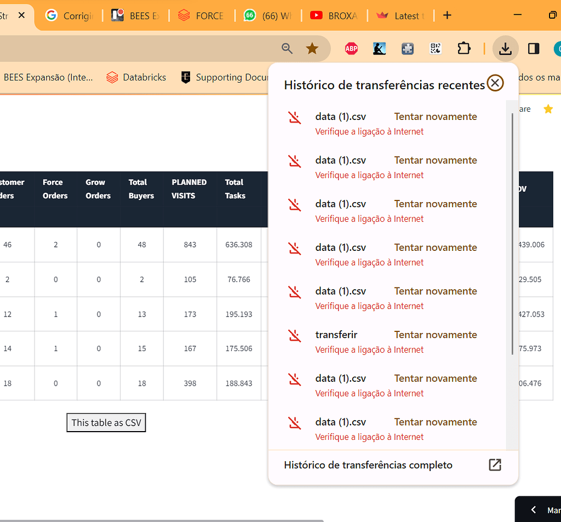Click Tentar novamente for transferir download

(435, 335)
